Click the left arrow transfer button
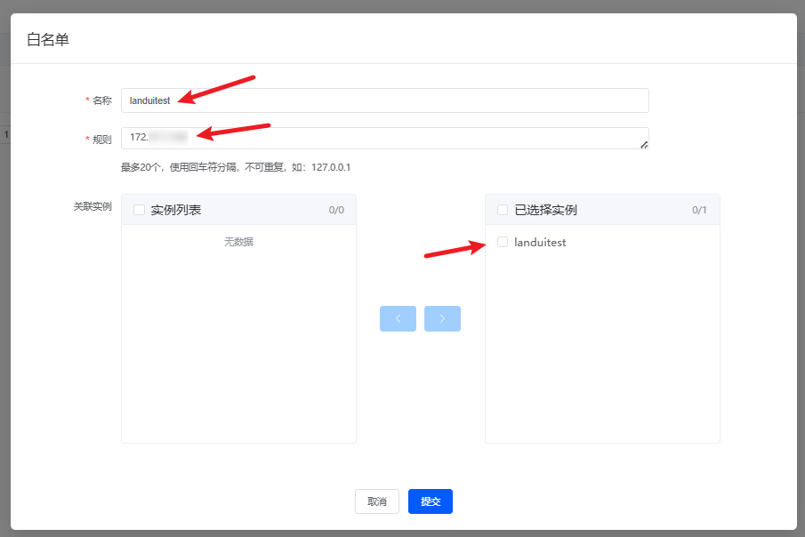The image size is (805, 537). (x=398, y=318)
